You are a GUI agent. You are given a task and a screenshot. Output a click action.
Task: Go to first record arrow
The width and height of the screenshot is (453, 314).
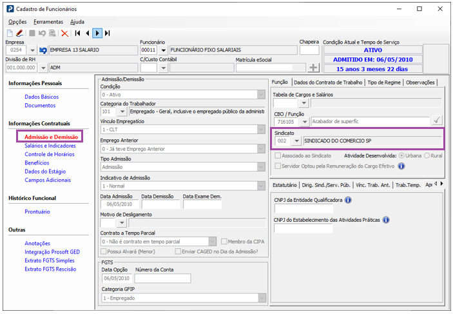click(x=77, y=33)
